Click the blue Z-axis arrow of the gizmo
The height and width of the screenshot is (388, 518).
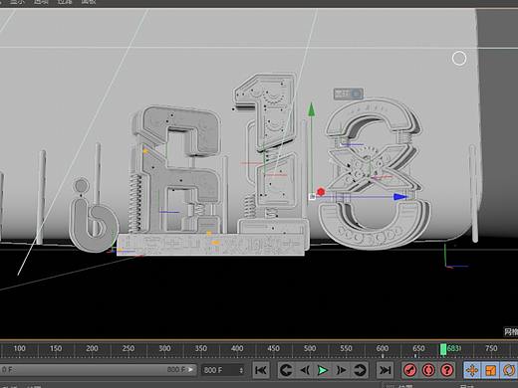pos(400,197)
